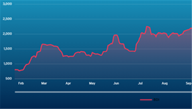Screen dimensions: 192x109
Task: Select the 'Aug' x-axis label
Action: coord(164,83)
